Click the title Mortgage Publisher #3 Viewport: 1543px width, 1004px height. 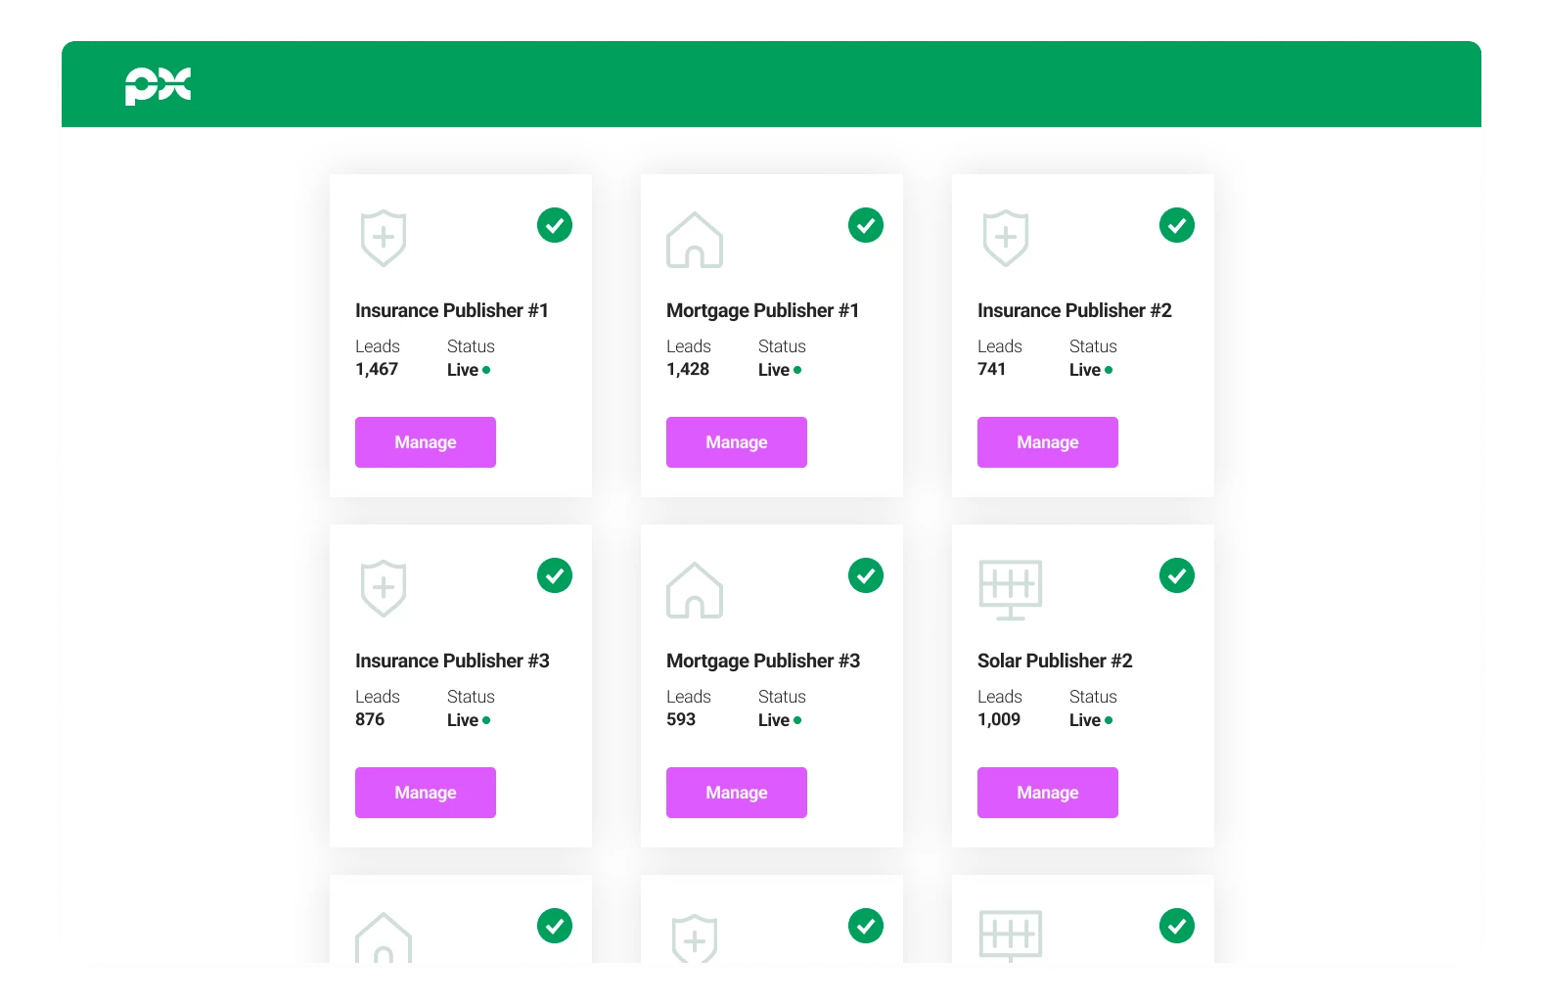pos(763,662)
